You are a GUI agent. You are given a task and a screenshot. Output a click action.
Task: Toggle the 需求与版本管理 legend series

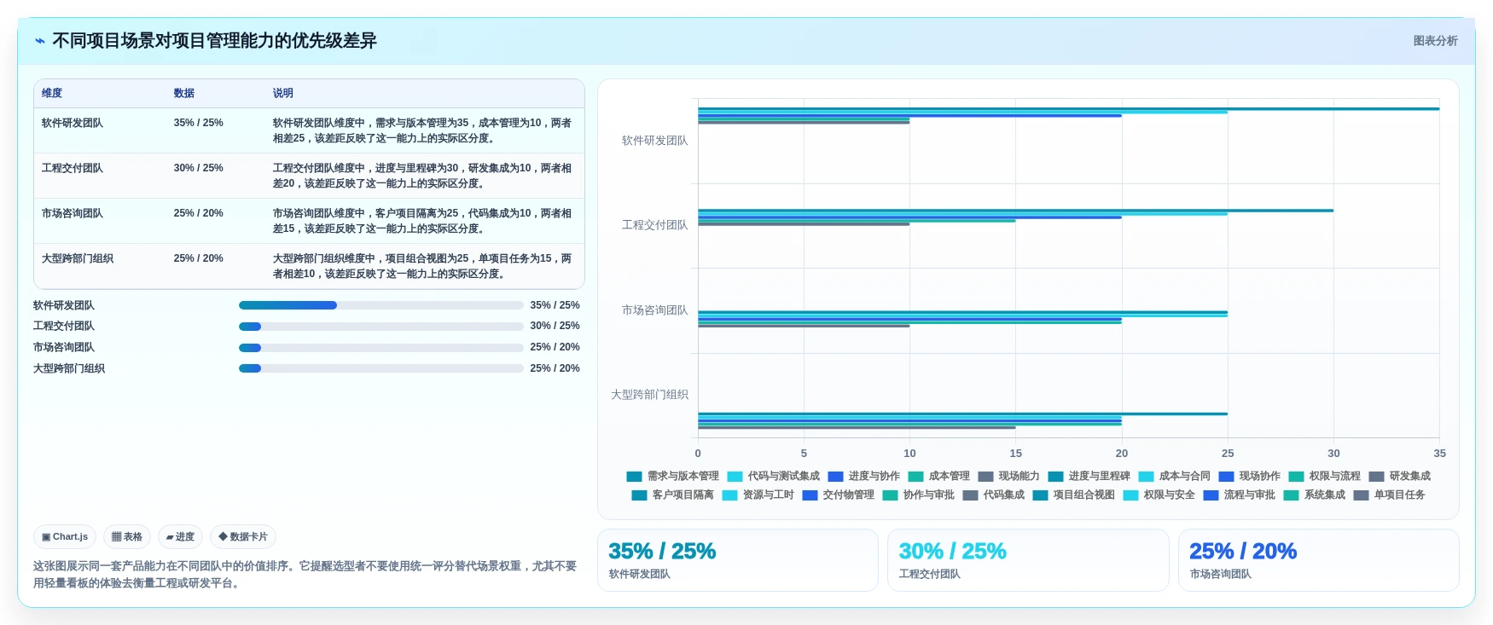672,477
